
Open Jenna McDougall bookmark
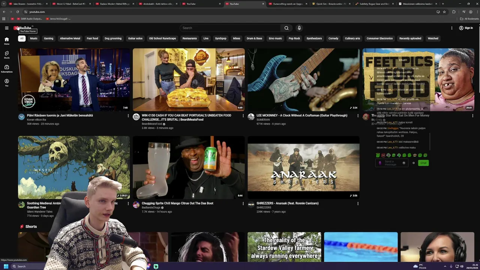pyautogui.click(x=58, y=19)
